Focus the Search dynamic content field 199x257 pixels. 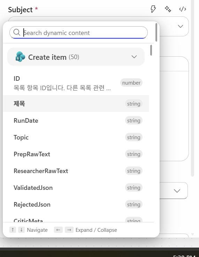pos(78,33)
